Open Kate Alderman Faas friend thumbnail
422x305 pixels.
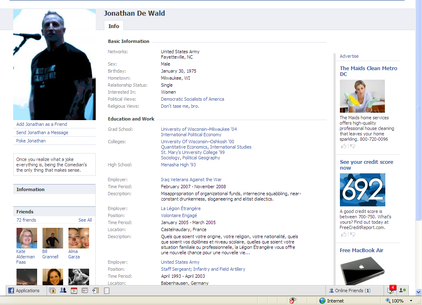(x=27, y=238)
